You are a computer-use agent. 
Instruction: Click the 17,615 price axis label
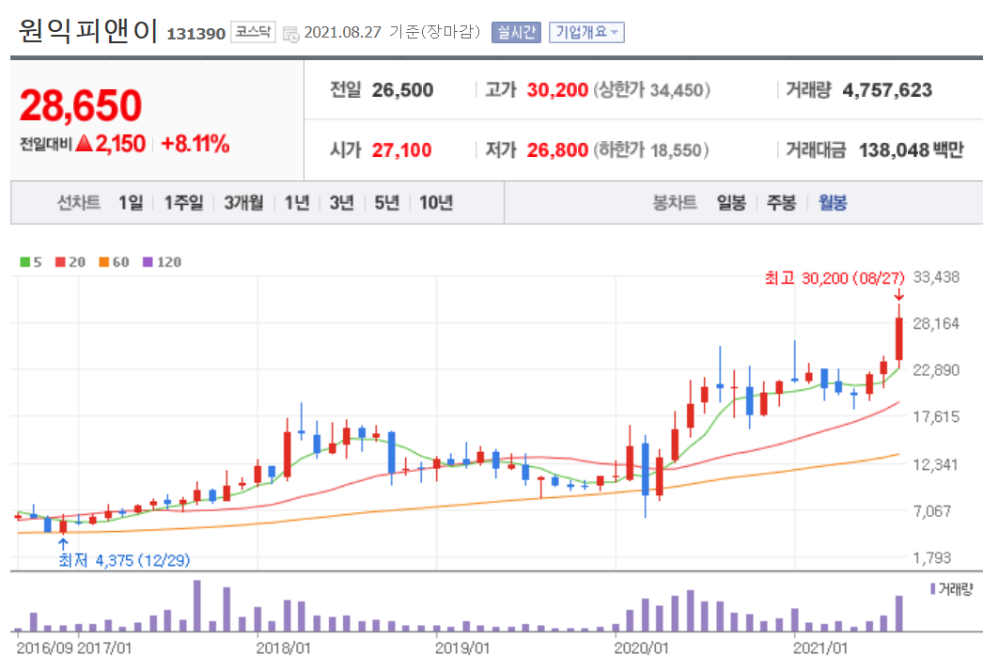pos(936,417)
